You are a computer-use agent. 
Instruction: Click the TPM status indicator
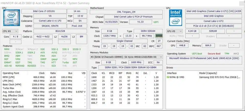[x=226, y=54]
